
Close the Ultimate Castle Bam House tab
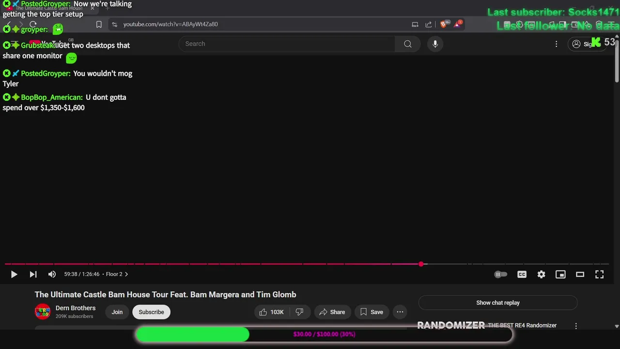(x=92, y=8)
